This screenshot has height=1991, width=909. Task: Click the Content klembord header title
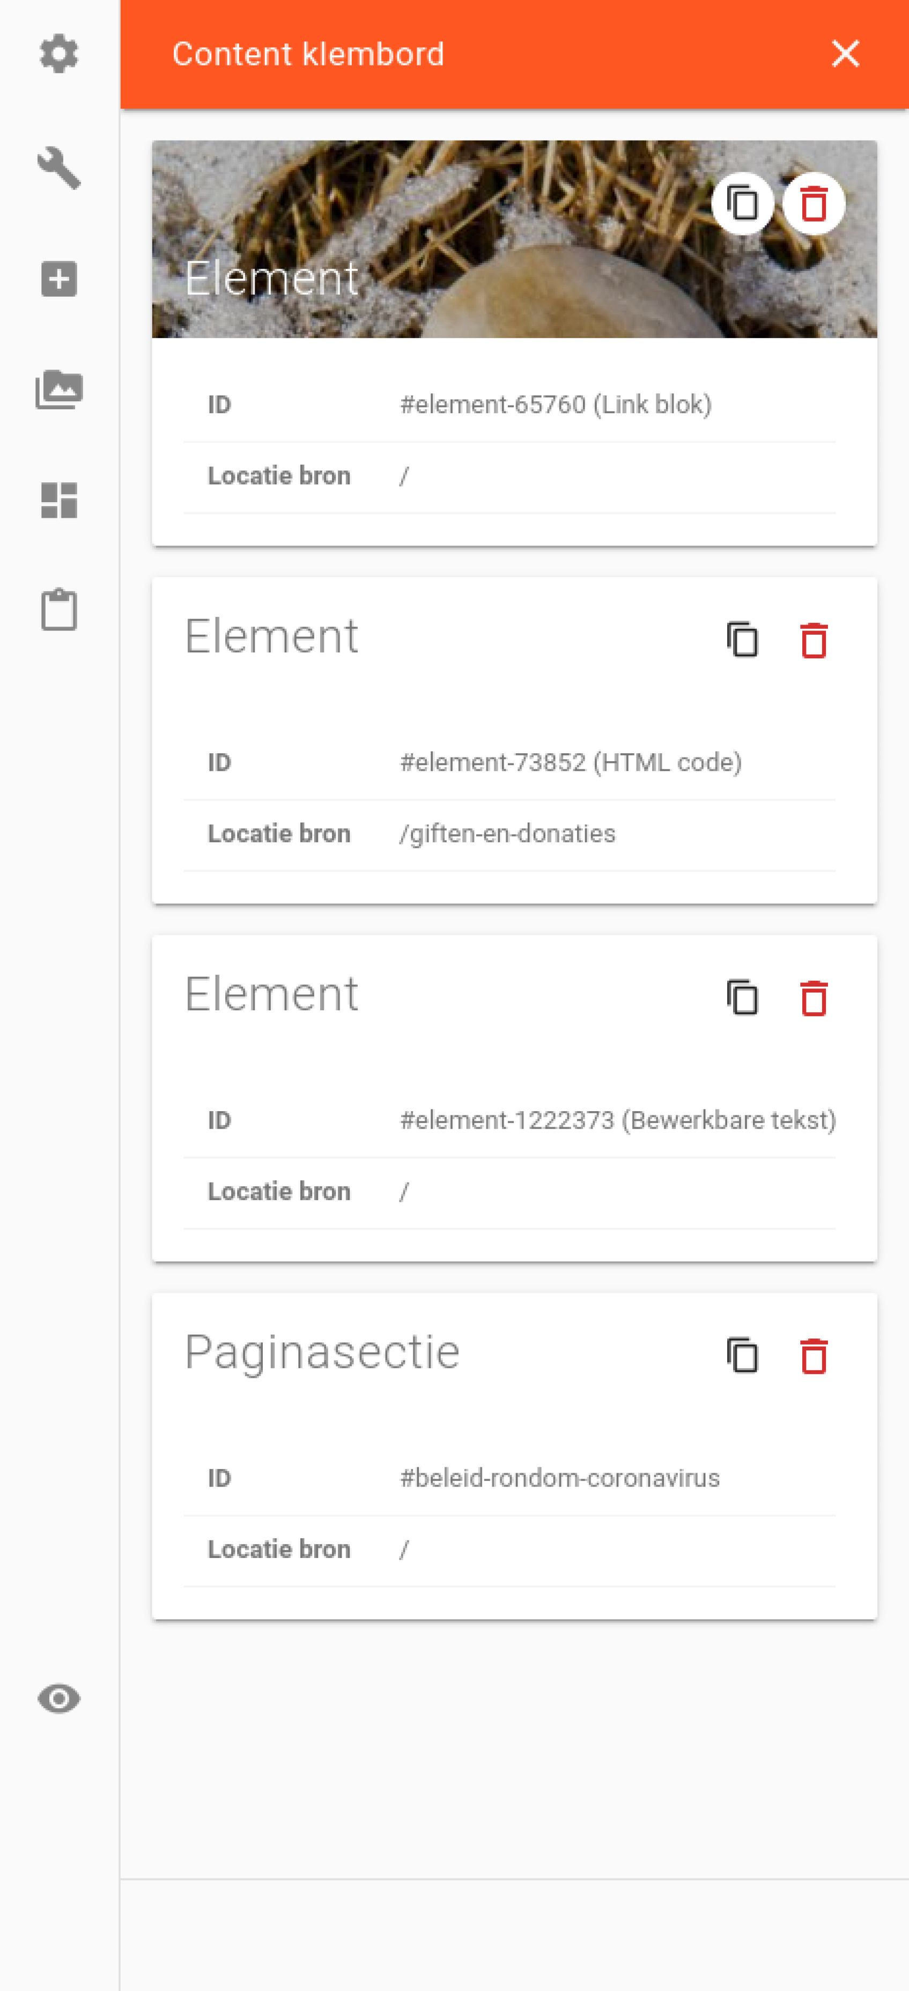tap(308, 54)
